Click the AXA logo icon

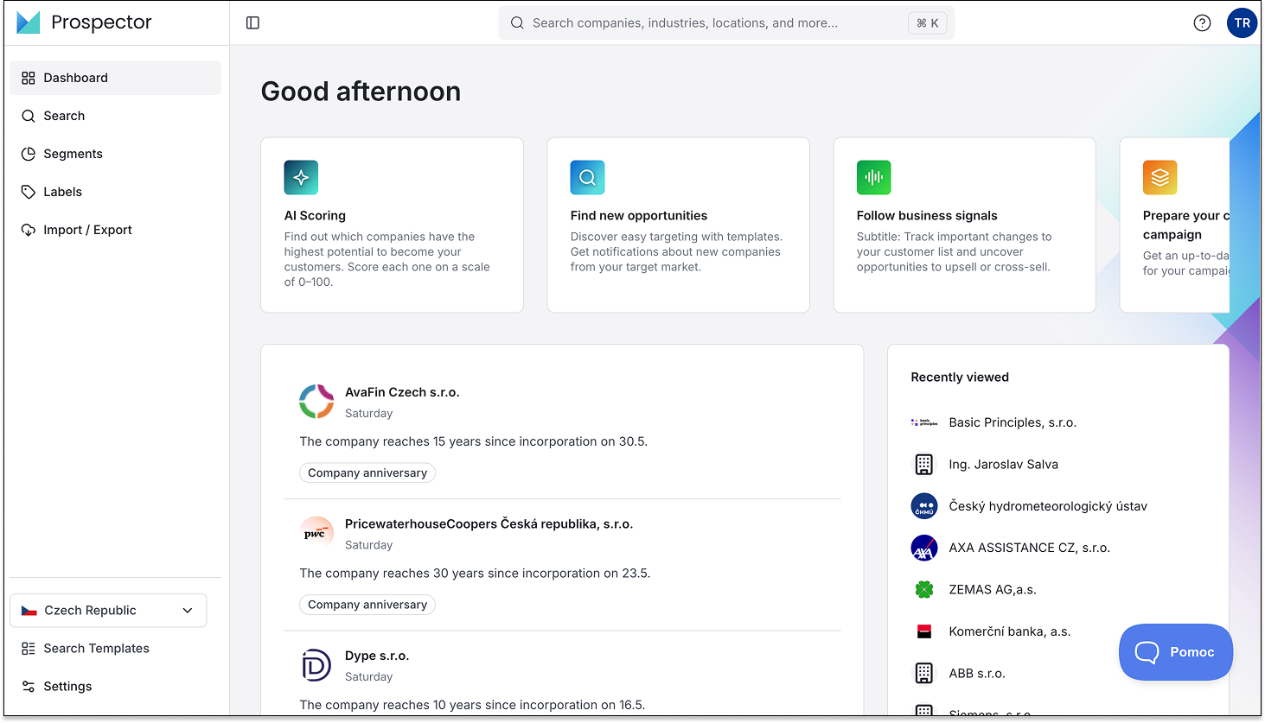coord(924,548)
